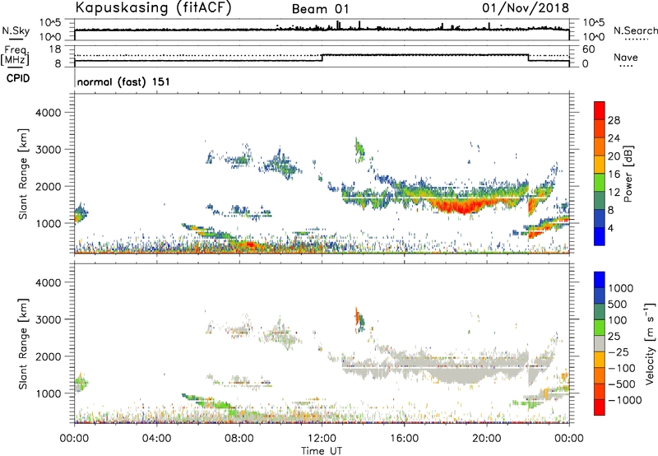This screenshot has height=456, width=658.
Task: Click 'Slant Range [km]' label of velocity panel
Action: click(x=23, y=344)
